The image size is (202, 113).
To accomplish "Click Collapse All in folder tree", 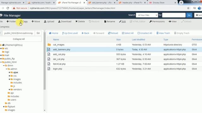I will (19, 39).
